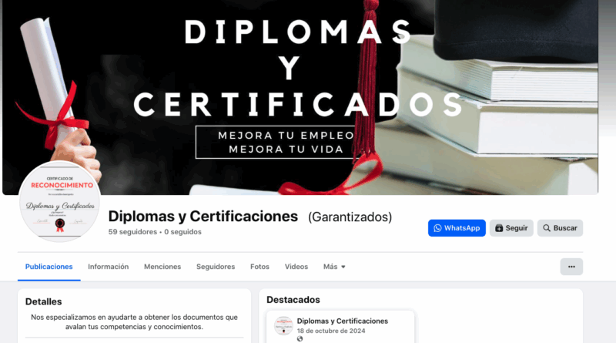Viewport: 616px width, 343px height.
Task: Click the globe public visibility icon
Action: tap(300, 338)
